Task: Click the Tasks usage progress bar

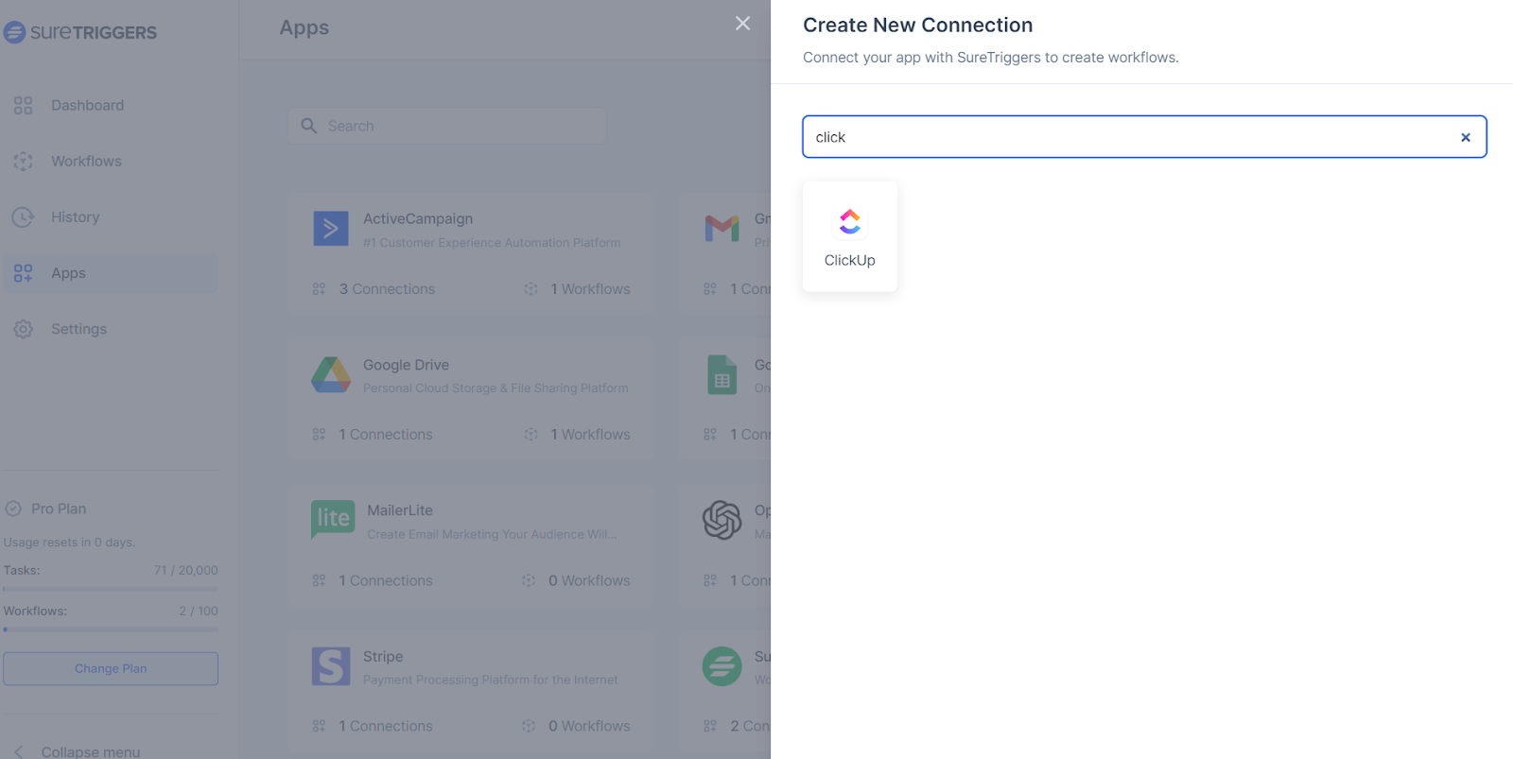Action: coord(111,589)
